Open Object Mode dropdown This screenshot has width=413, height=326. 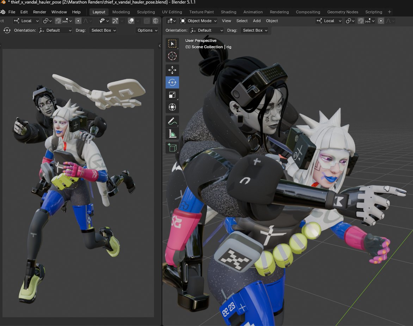tap(199, 21)
